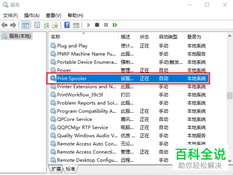Click the Export List toolbar icon

55,25
